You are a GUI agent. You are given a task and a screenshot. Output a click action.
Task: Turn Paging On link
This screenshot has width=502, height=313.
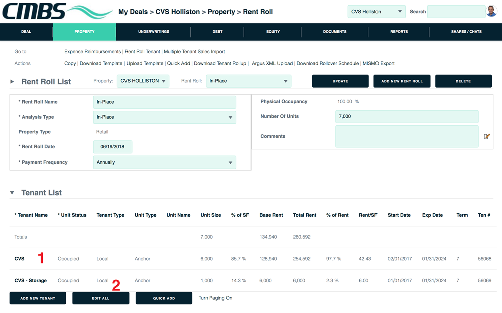click(215, 298)
